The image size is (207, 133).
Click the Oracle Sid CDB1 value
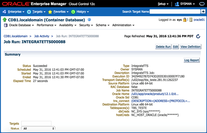coord(135,98)
